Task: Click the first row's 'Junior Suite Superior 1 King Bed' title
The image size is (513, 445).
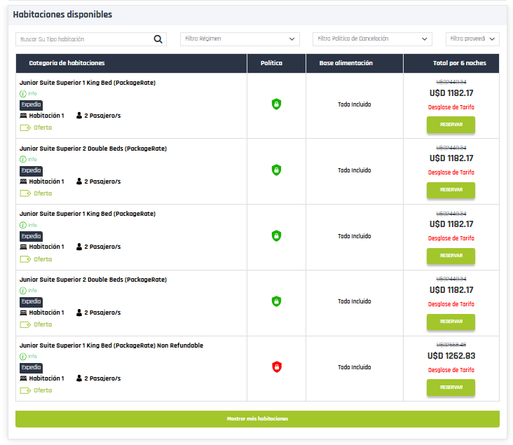Action: tap(88, 83)
